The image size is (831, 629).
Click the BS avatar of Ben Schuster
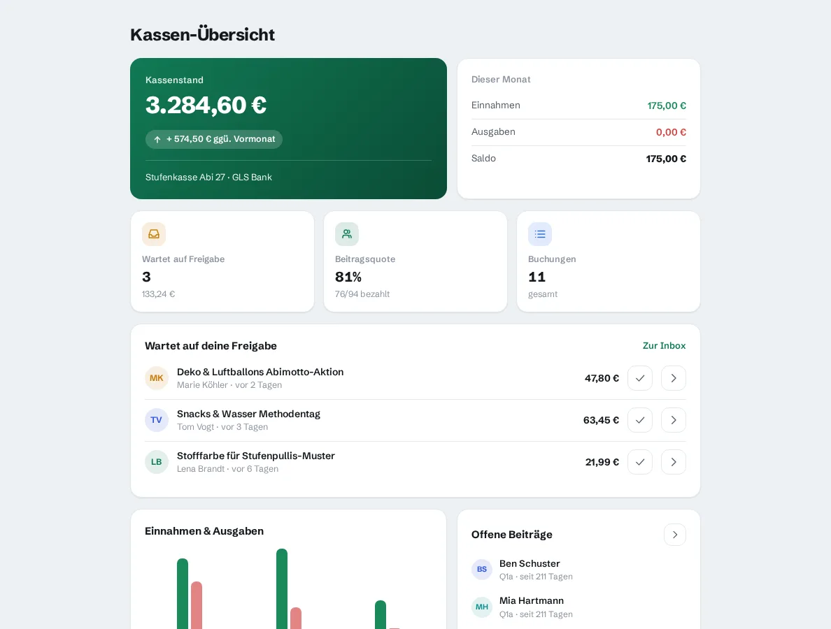pos(482,569)
